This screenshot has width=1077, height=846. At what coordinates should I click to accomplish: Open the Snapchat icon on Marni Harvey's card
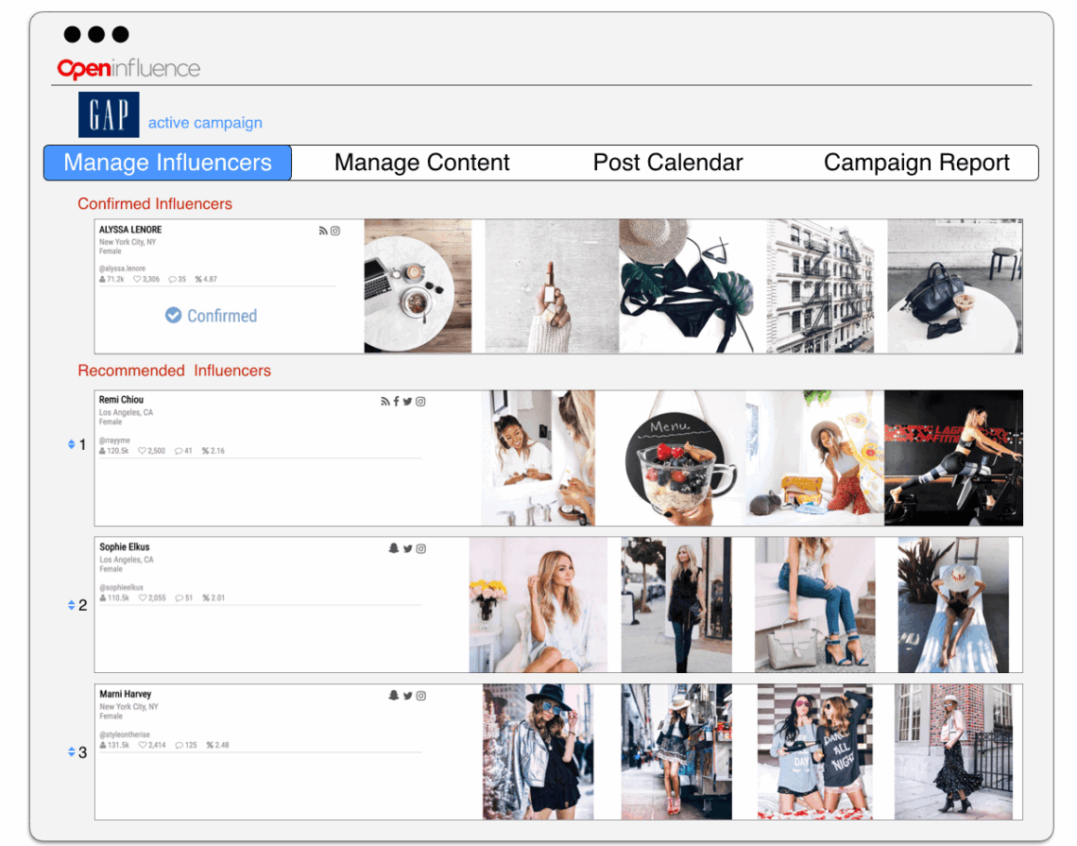(394, 696)
